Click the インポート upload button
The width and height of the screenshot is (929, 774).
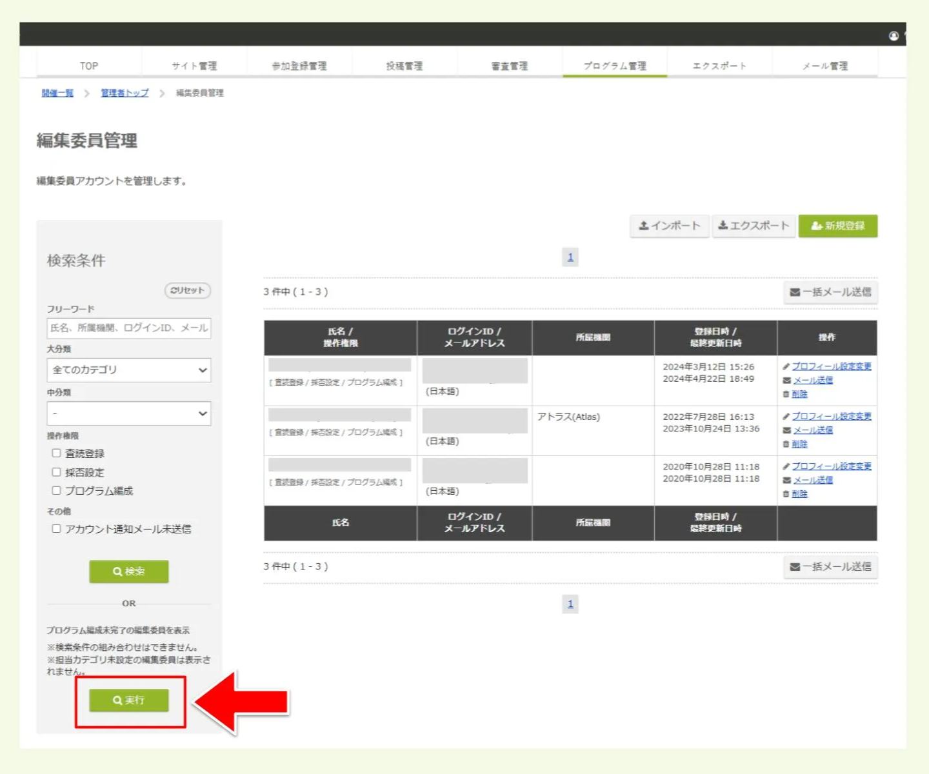669,226
